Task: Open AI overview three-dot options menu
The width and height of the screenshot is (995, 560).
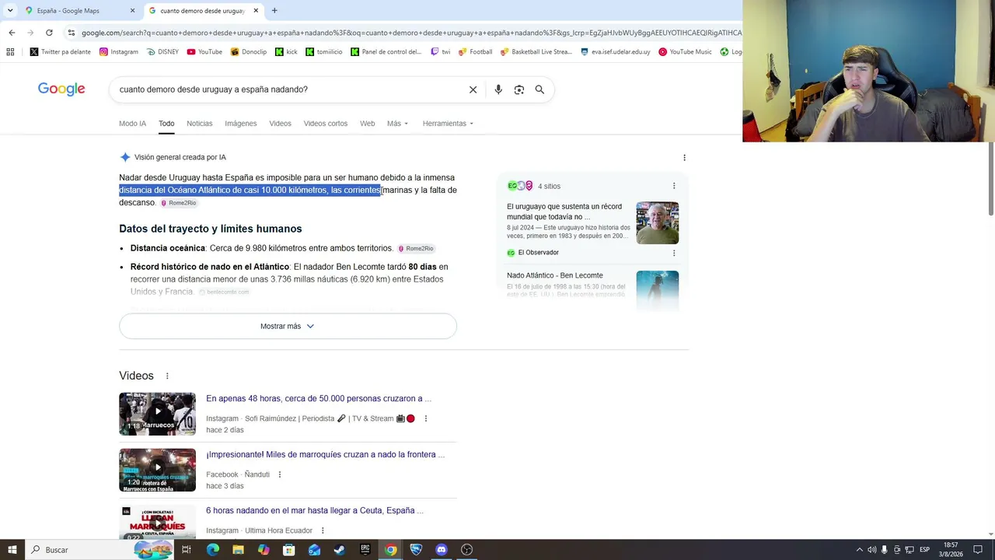Action: click(x=684, y=158)
